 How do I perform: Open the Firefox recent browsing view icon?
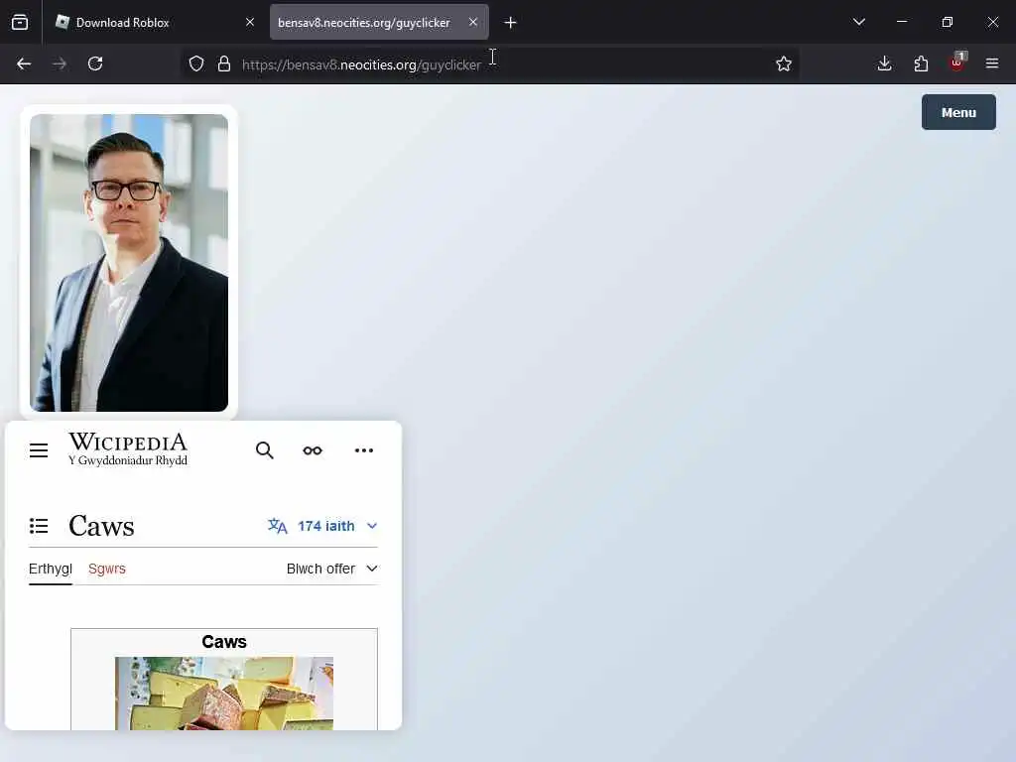[x=20, y=23]
